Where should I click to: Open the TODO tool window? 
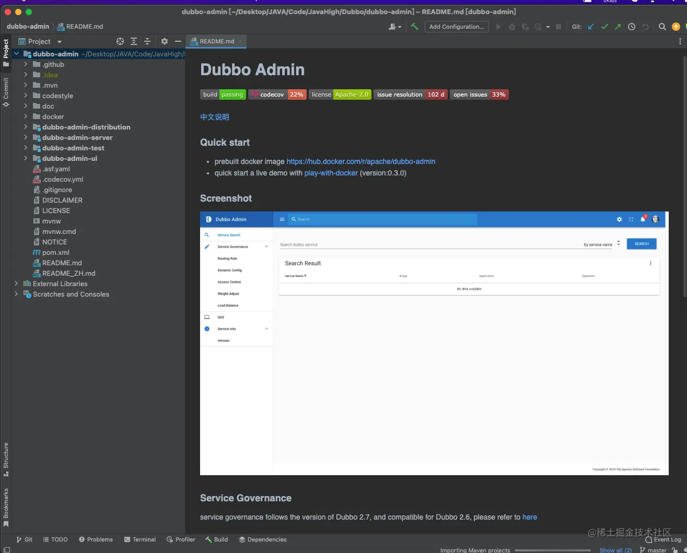tap(55, 539)
